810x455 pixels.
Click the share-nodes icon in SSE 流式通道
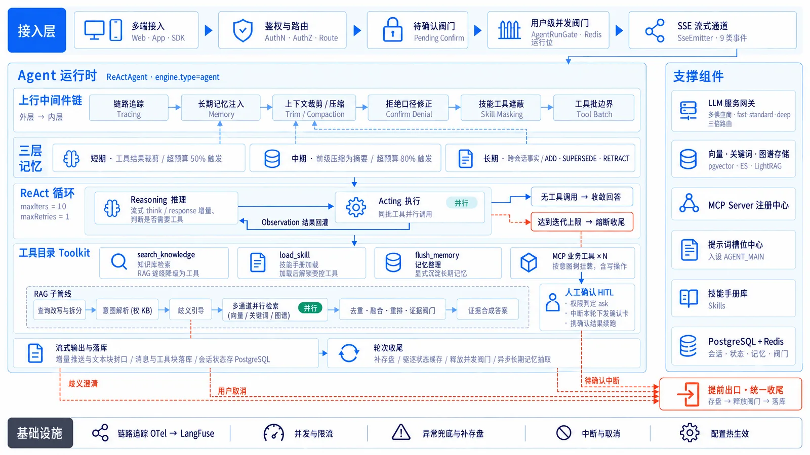point(655,30)
